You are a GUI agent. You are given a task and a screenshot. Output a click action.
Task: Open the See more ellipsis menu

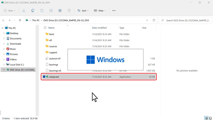(x=114, y=10)
